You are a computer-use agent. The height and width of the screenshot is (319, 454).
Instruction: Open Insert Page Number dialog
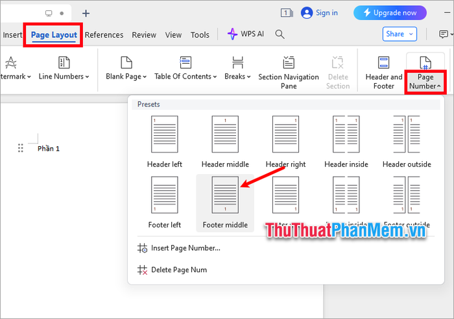click(x=178, y=248)
